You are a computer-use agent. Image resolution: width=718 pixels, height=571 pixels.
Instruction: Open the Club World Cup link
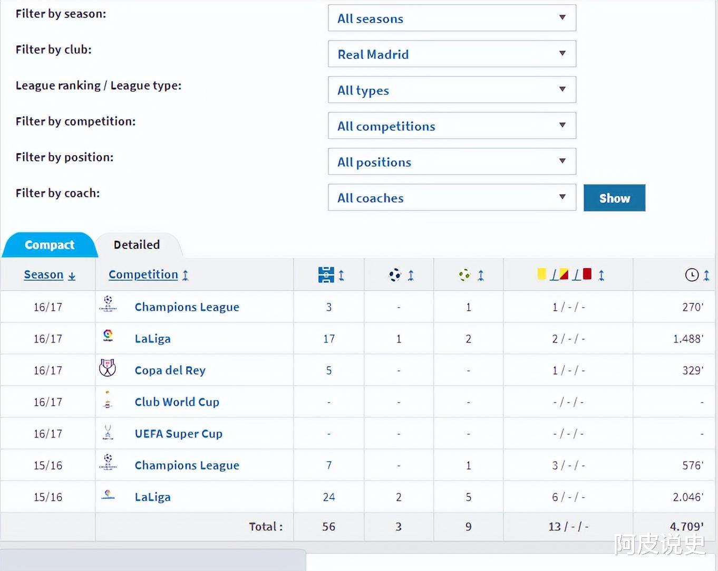click(177, 402)
